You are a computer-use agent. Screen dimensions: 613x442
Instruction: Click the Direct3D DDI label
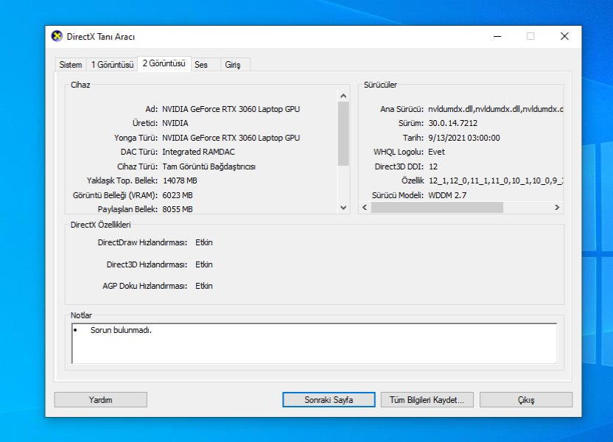tap(399, 166)
